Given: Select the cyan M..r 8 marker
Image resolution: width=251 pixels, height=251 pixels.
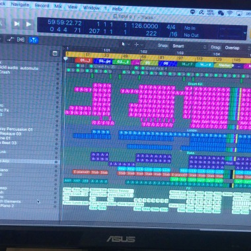Looking at the screenshot, I should pyautogui.click(x=205, y=65).
